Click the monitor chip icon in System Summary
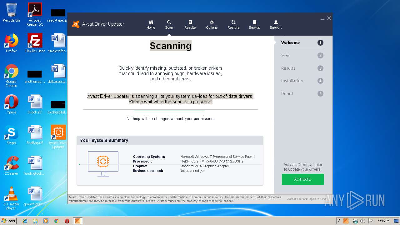This screenshot has width=400, height=225. coord(103,164)
